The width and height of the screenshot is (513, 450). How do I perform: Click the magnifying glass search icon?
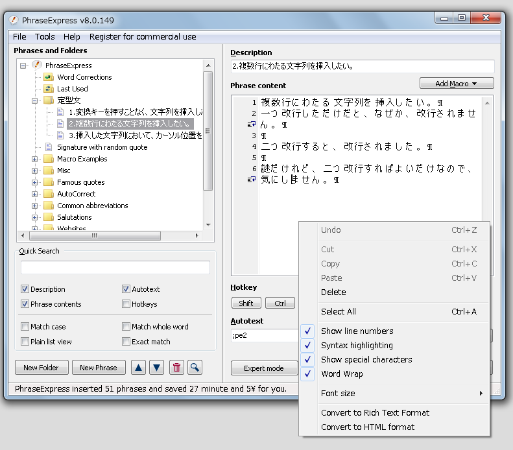(195, 368)
